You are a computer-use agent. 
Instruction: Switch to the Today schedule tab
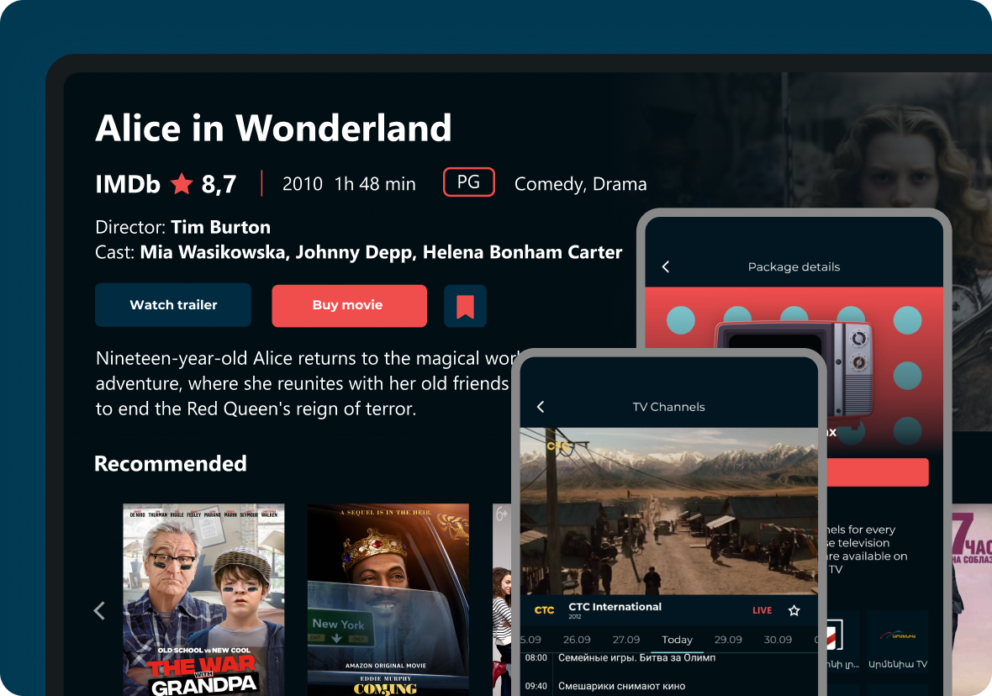[677, 640]
